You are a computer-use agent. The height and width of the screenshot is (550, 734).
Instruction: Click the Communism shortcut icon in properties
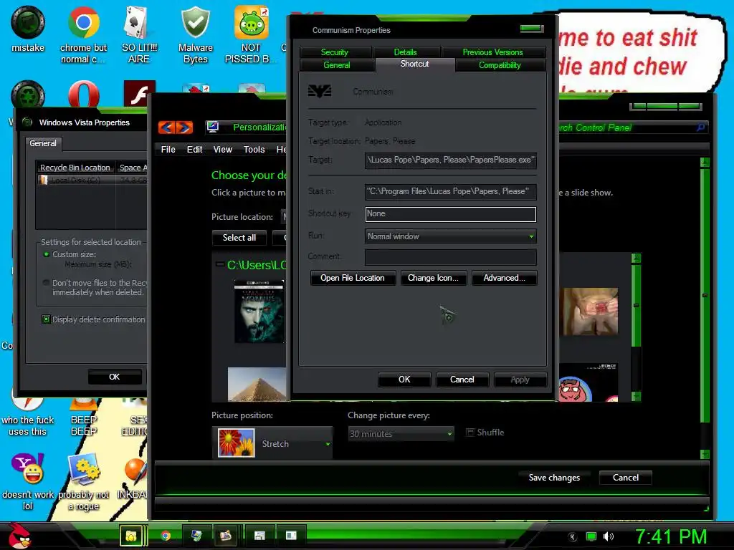pos(320,91)
